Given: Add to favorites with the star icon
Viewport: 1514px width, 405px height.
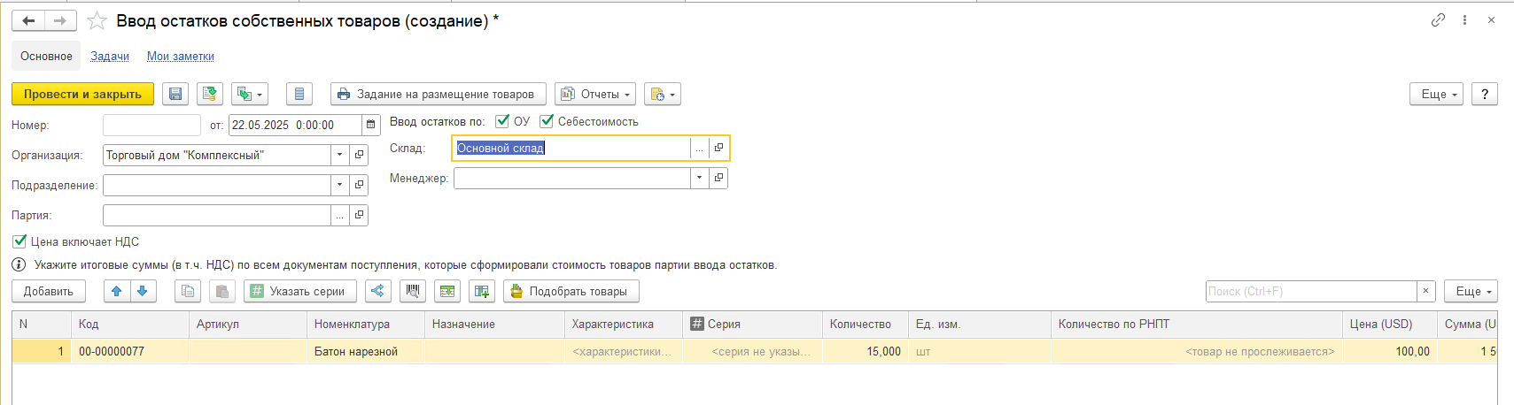Looking at the screenshot, I should coord(97,21).
